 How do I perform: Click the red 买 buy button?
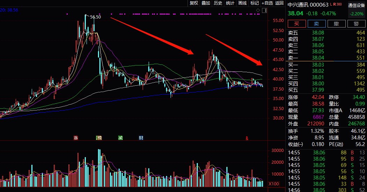297,24
